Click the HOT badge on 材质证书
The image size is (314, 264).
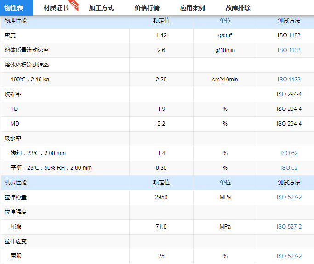click(x=74, y=6)
